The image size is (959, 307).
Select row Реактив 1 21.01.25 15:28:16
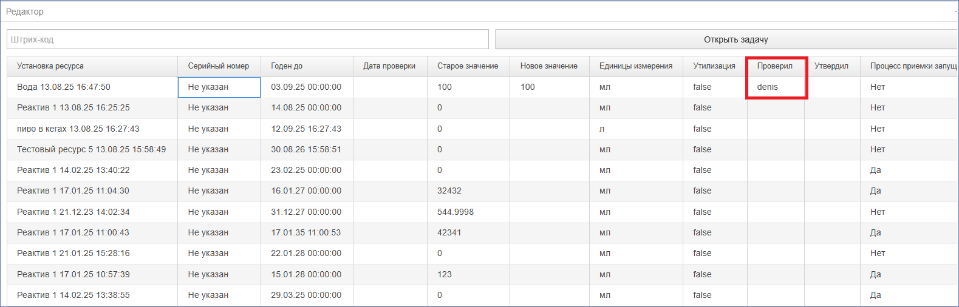[x=482, y=253]
